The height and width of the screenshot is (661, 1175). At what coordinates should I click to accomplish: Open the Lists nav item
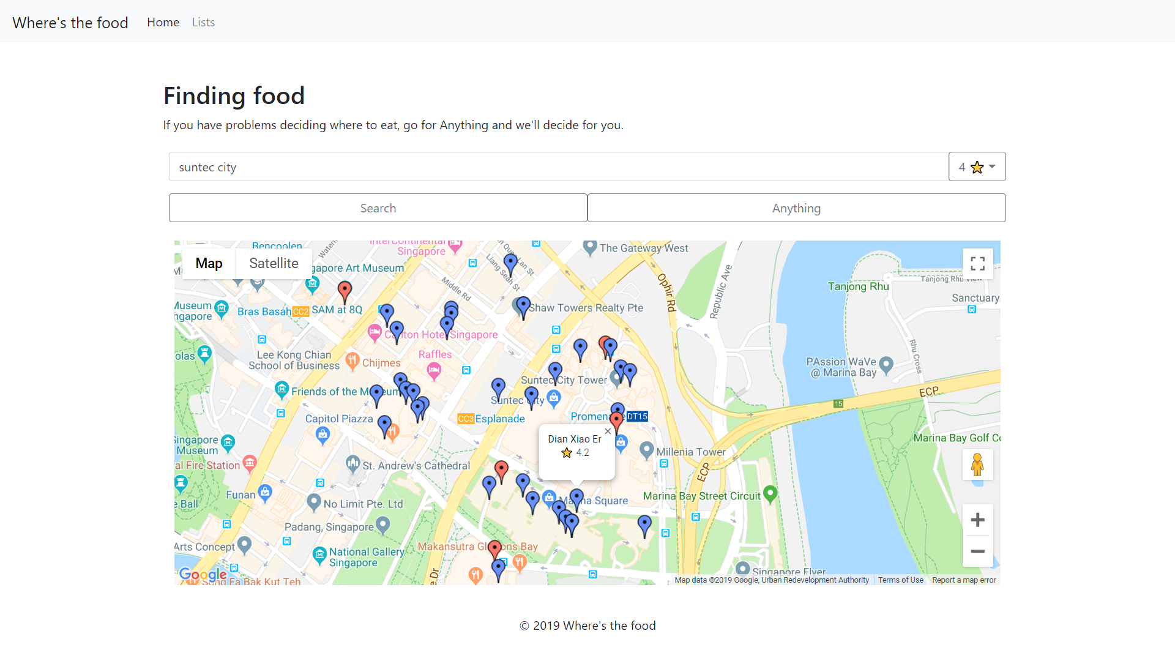(203, 22)
